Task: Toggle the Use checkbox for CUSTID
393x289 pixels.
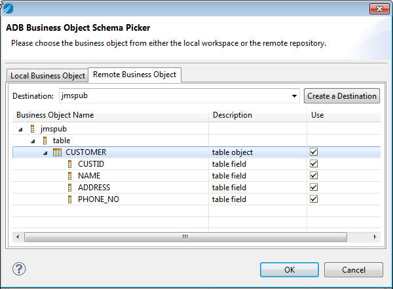Action: [x=314, y=164]
